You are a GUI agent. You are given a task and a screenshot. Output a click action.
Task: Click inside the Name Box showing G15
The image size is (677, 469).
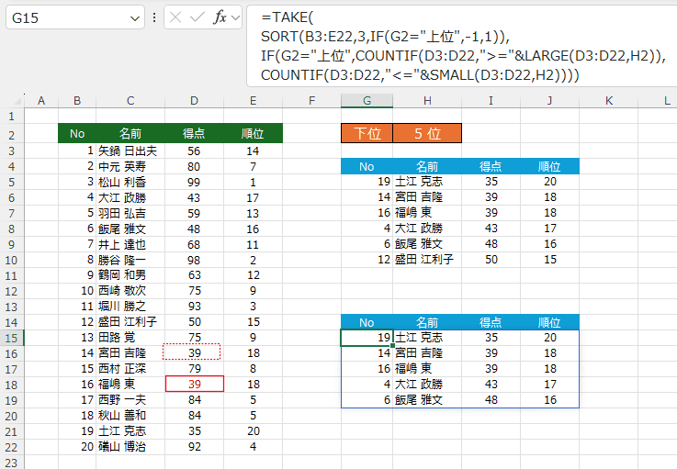64,17
